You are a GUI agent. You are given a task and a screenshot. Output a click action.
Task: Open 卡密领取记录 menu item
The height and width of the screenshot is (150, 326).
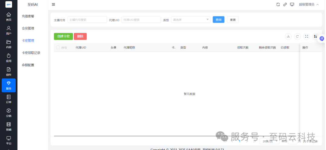(31, 53)
